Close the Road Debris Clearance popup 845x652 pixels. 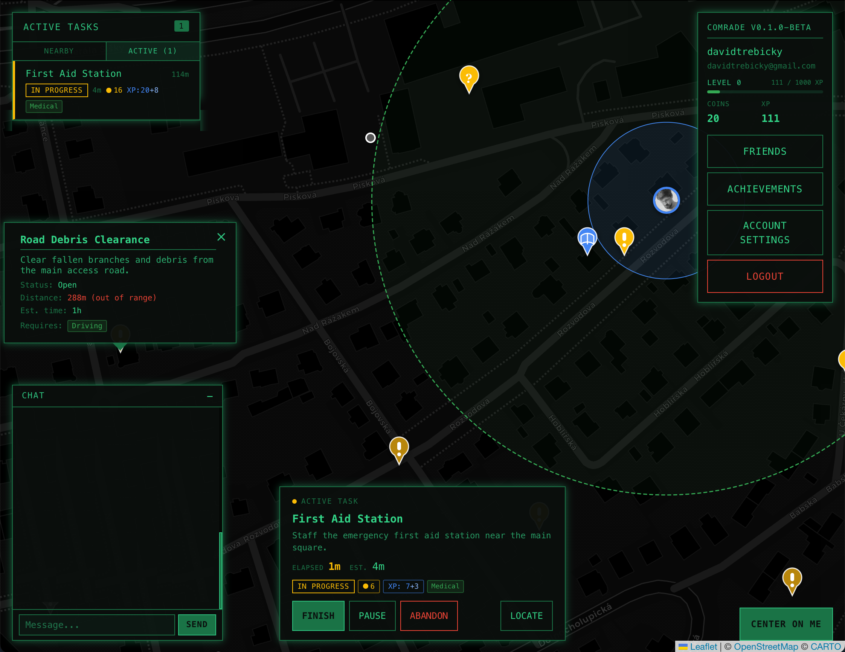pos(221,237)
